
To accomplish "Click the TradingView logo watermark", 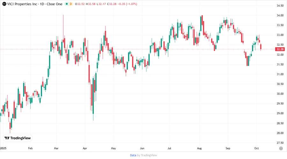I will (18, 138).
